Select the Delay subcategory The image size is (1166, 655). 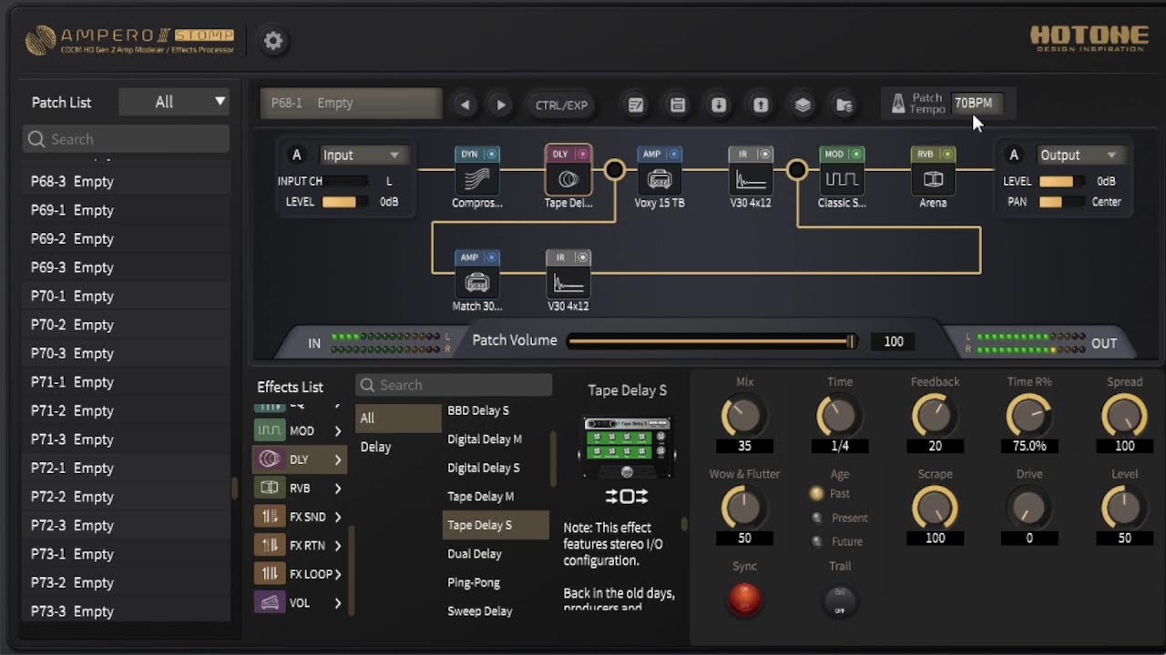[x=398, y=447]
